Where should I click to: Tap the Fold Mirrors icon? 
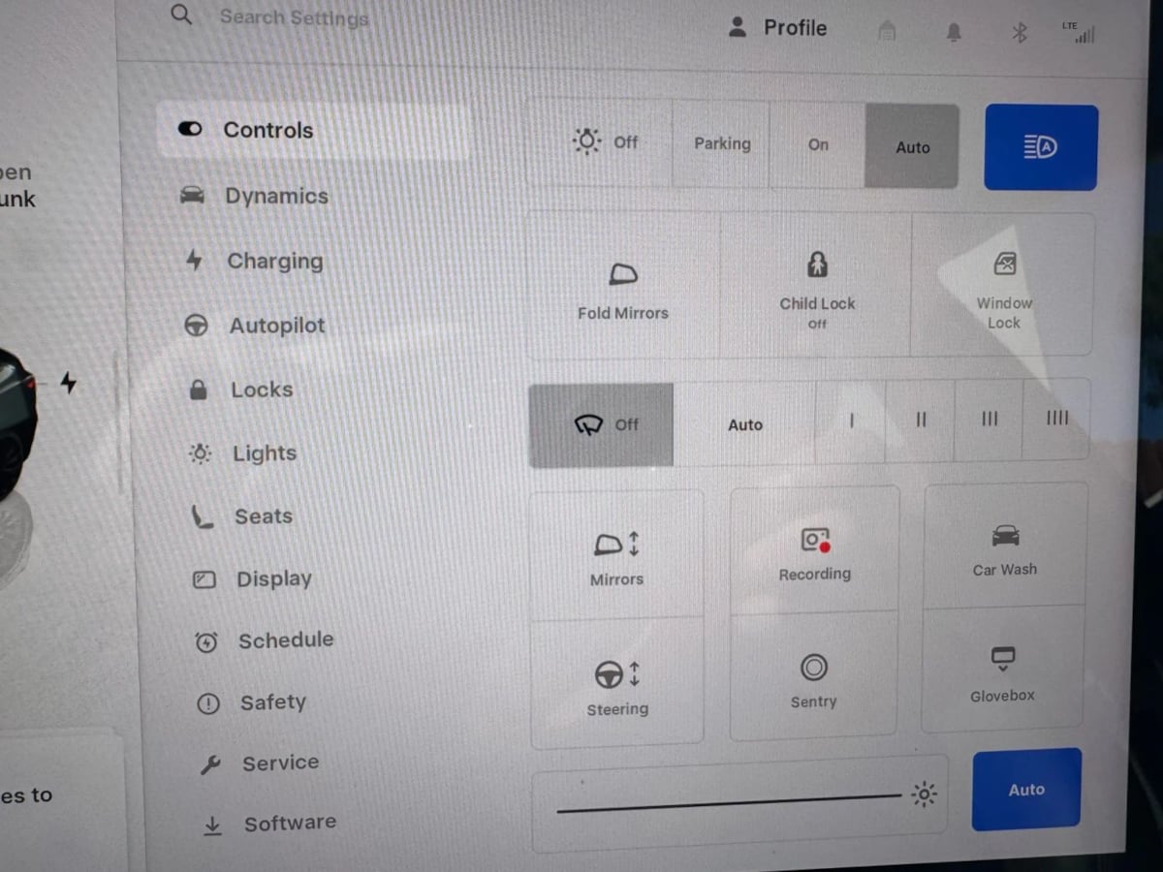coord(622,276)
